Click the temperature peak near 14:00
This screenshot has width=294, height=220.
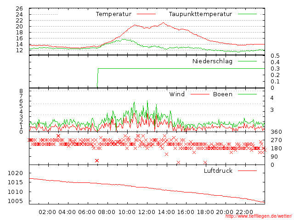(164, 23)
